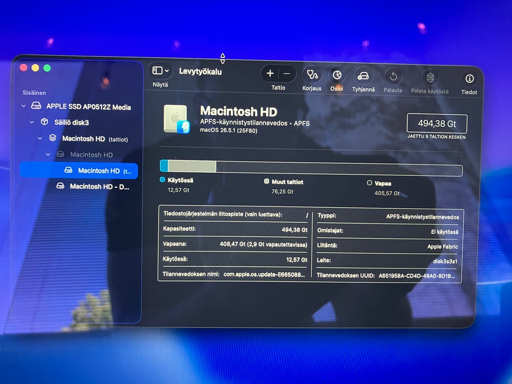Click the Levytyökalu window title
Screen dimensions: 512x384
coord(200,71)
